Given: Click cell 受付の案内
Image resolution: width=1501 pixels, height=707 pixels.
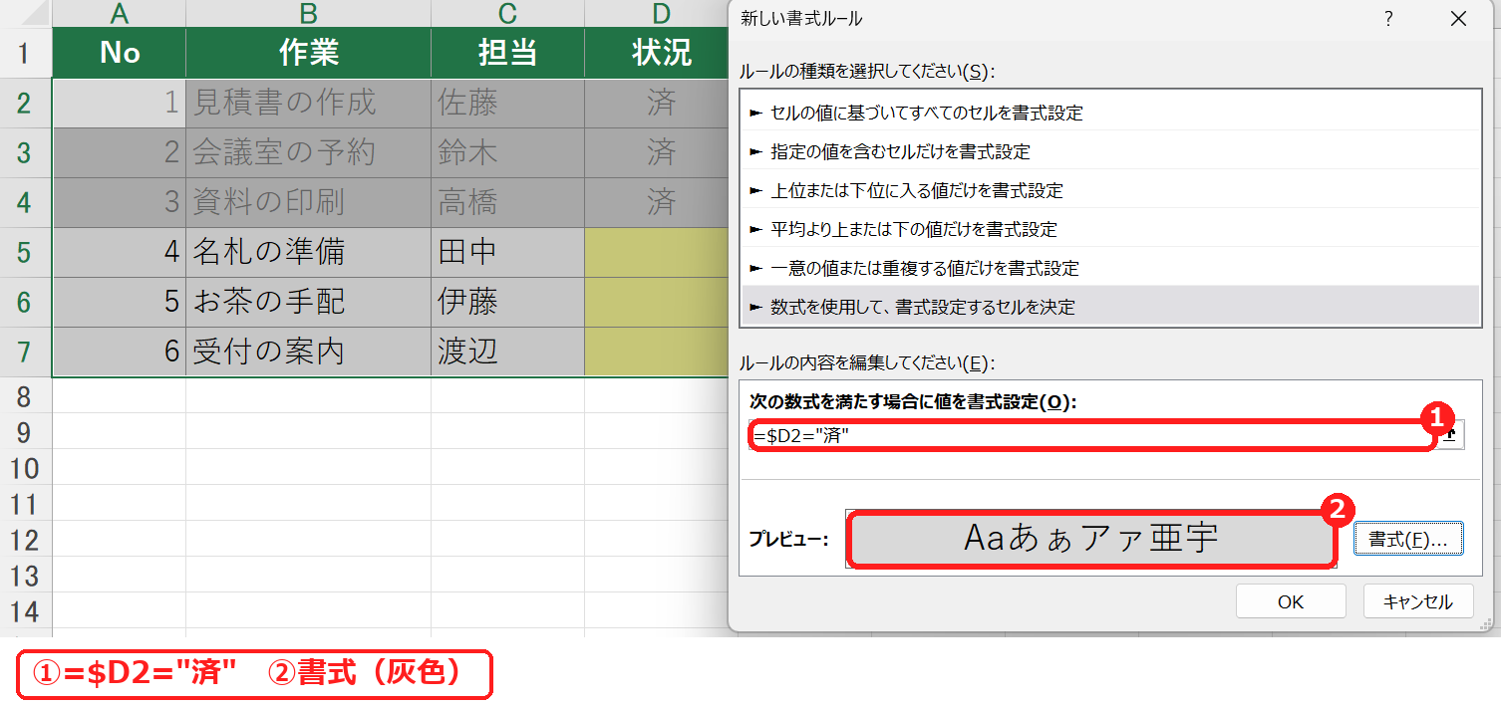Looking at the screenshot, I should [x=308, y=352].
